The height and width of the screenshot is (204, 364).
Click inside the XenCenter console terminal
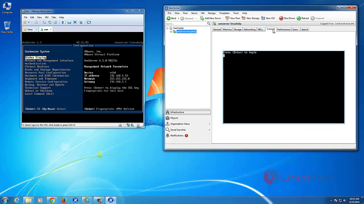click(284, 87)
